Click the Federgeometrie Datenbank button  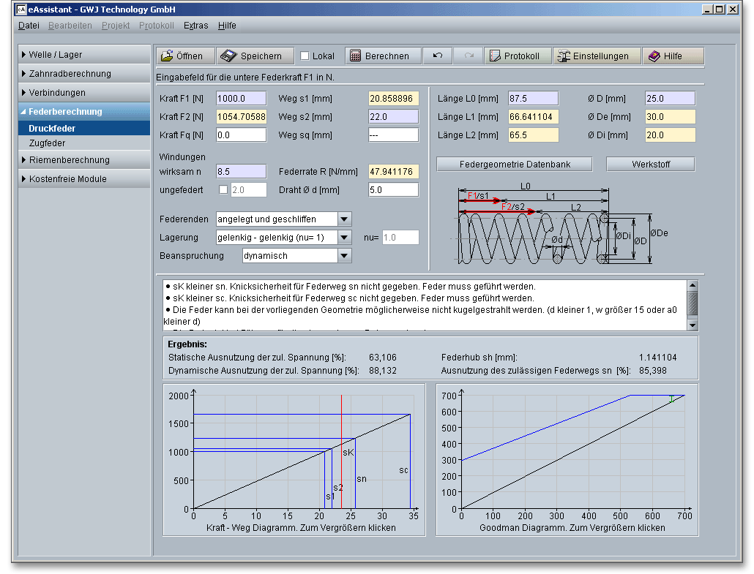tap(515, 164)
